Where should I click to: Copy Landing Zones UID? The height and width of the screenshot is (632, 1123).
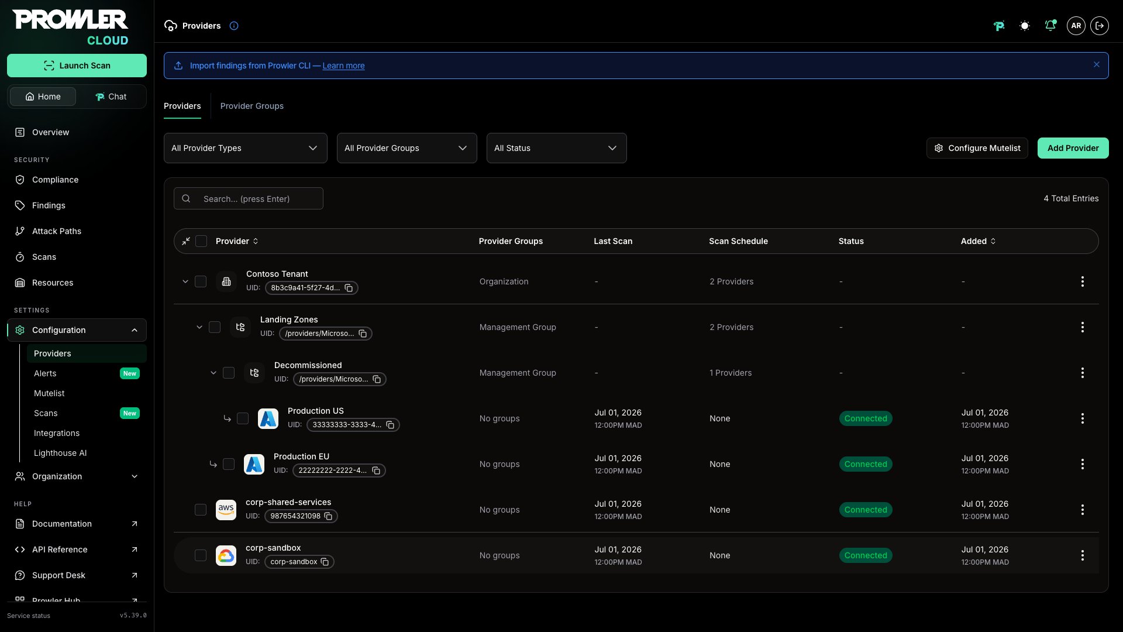363,334
